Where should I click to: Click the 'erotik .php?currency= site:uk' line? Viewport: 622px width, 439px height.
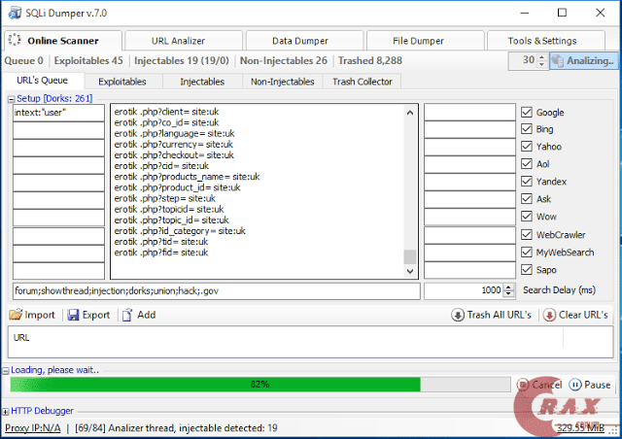point(174,145)
